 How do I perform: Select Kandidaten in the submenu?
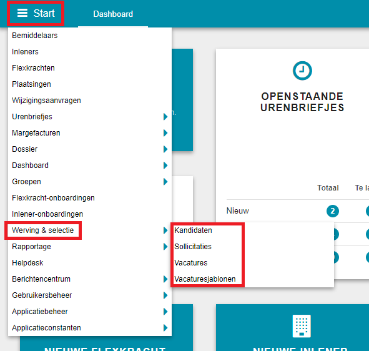(193, 230)
